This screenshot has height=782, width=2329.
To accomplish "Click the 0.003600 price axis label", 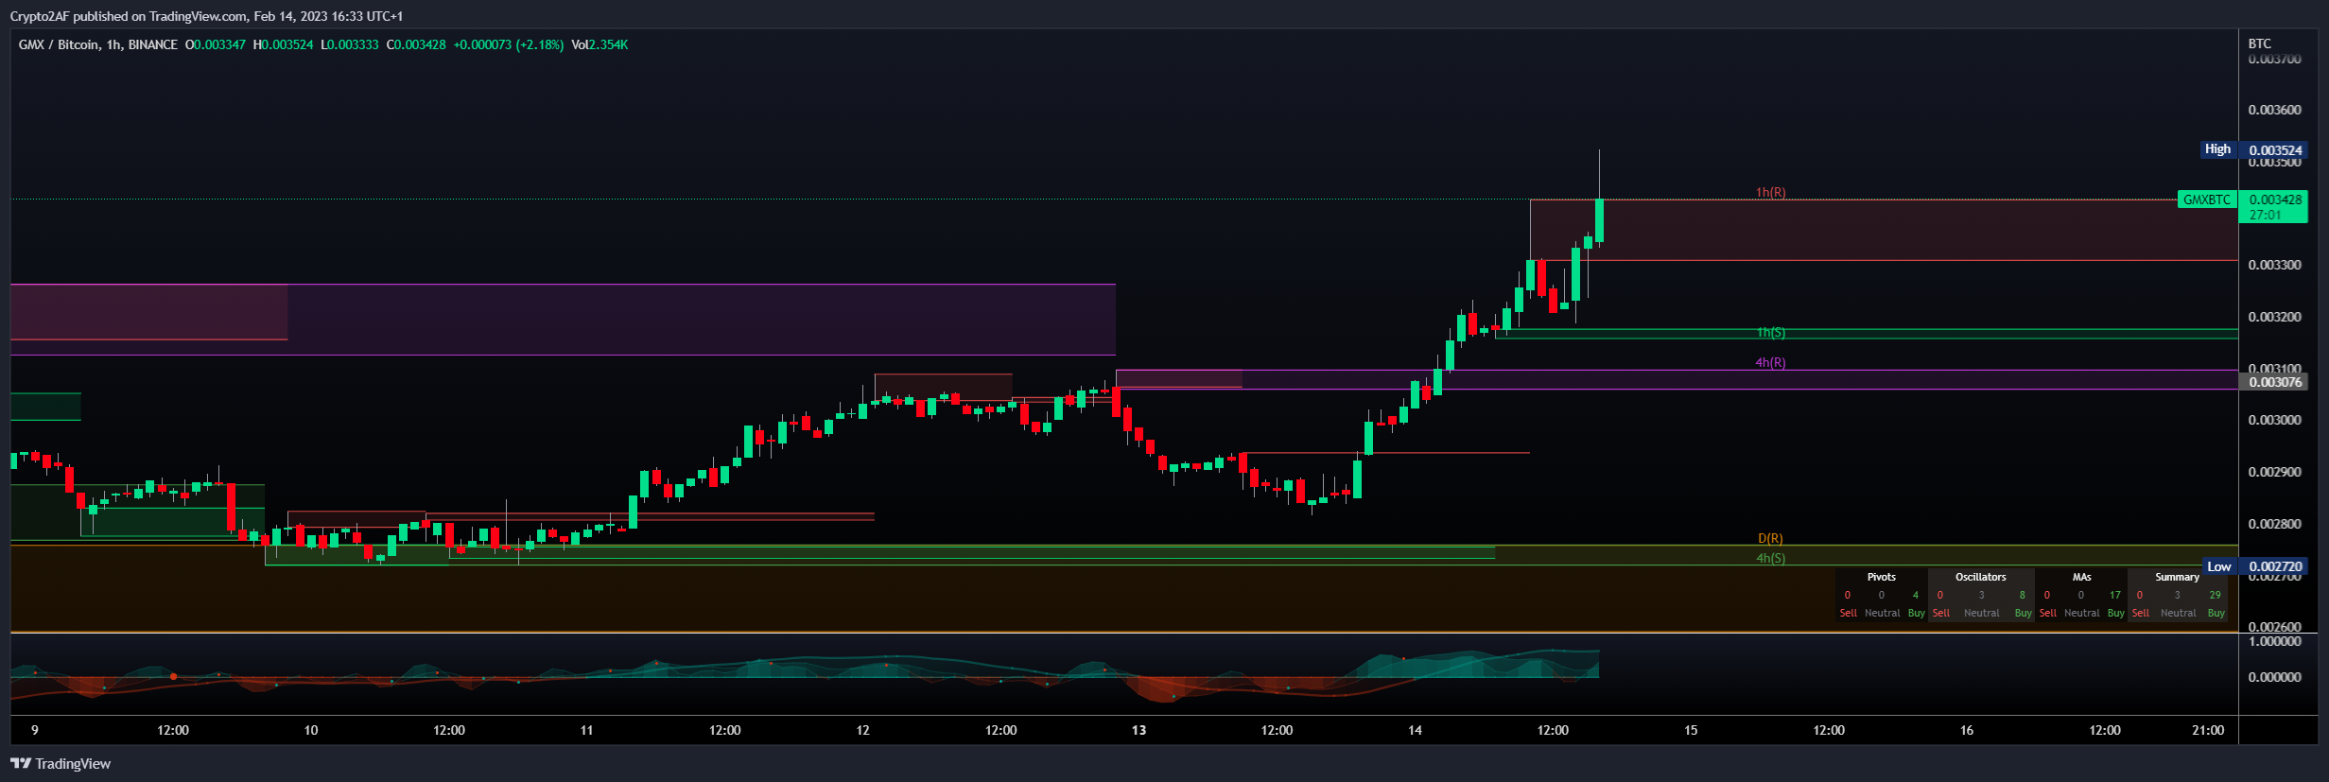I will pos(2274,110).
